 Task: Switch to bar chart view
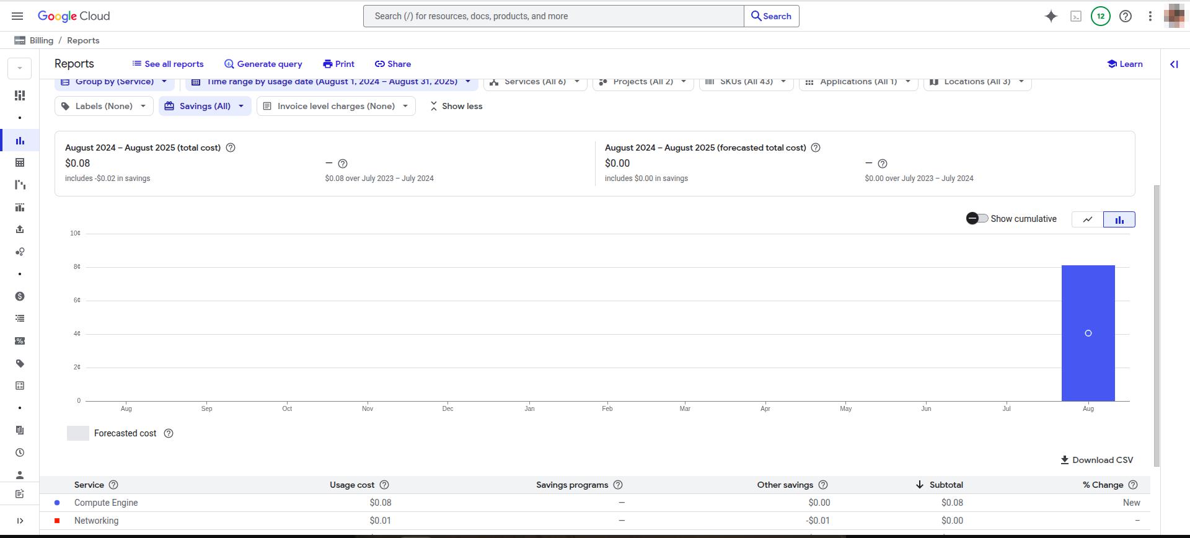[x=1119, y=219]
